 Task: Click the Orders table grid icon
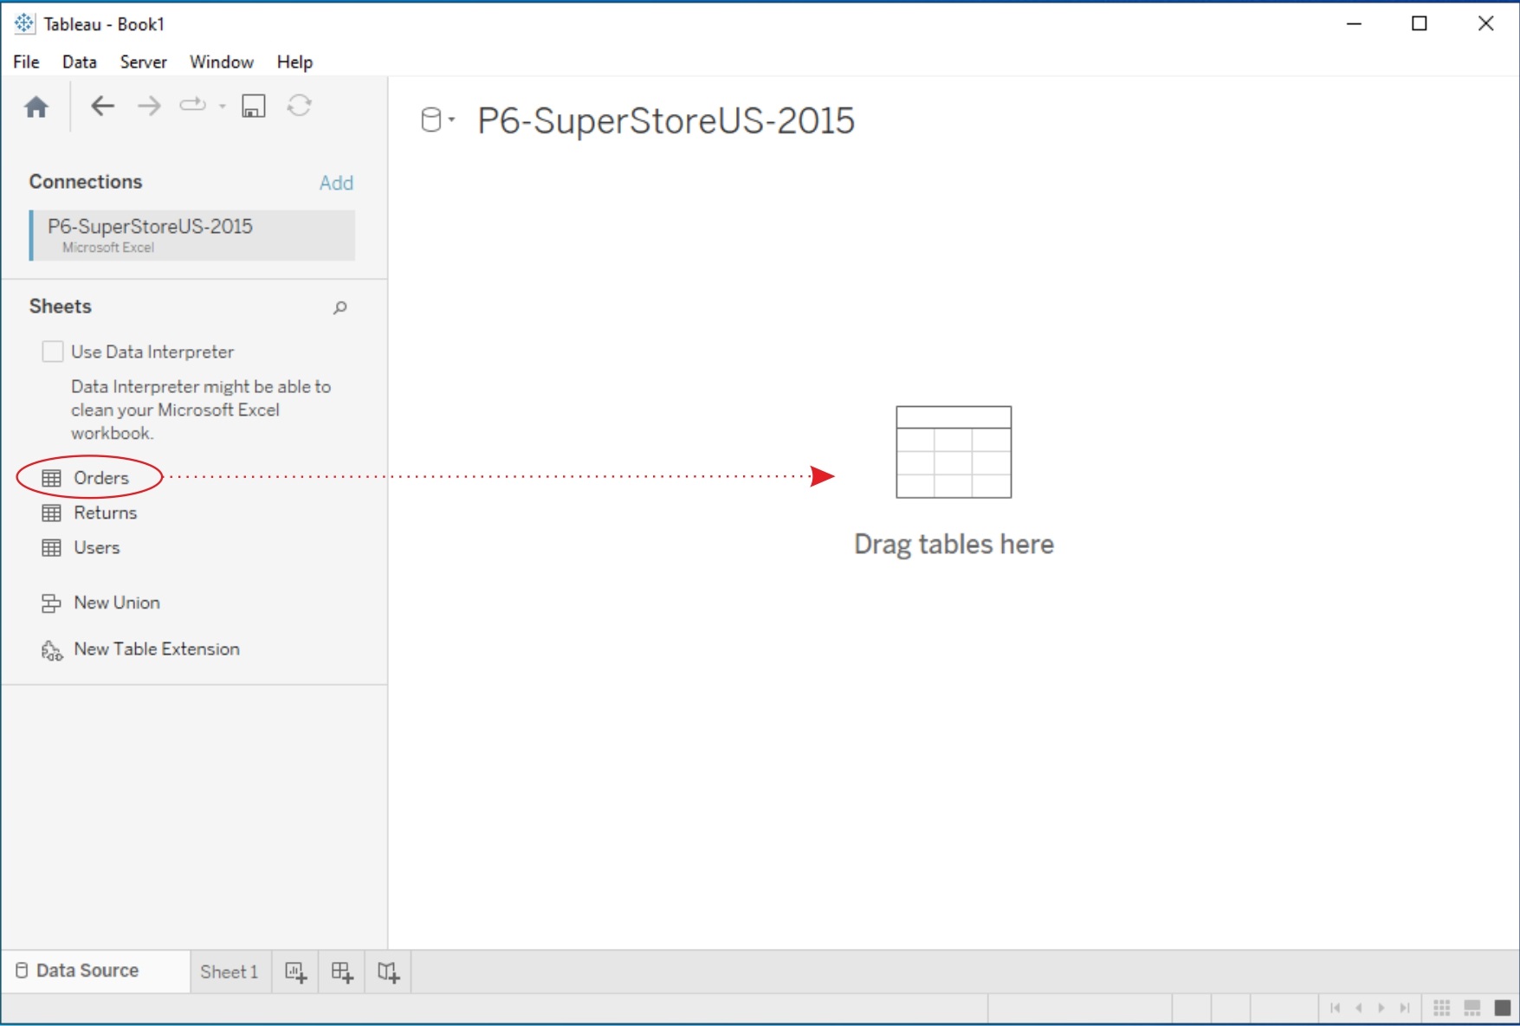click(52, 478)
